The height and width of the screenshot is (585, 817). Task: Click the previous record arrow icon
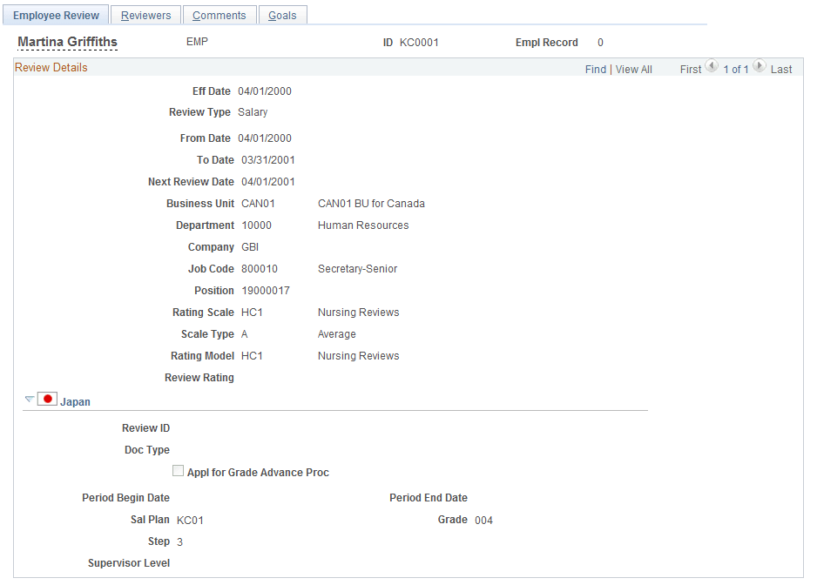pyautogui.click(x=712, y=65)
